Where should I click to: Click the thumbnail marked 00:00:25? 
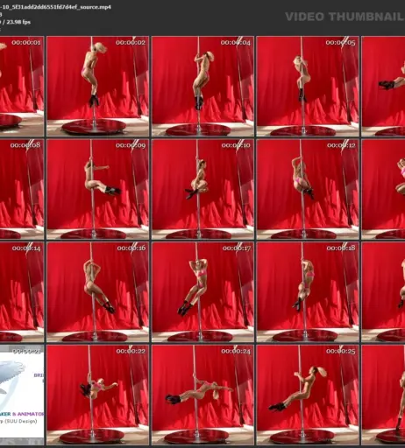pyautogui.click(x=308, y=395)
